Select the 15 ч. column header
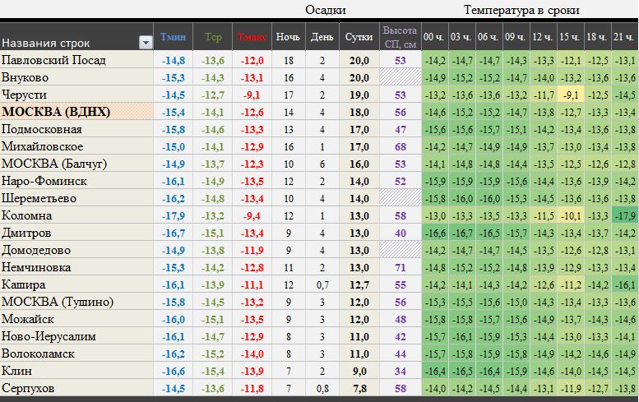 coord(570,37)
